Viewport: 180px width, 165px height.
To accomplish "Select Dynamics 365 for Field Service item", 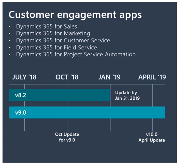I will tap(57, 48).
